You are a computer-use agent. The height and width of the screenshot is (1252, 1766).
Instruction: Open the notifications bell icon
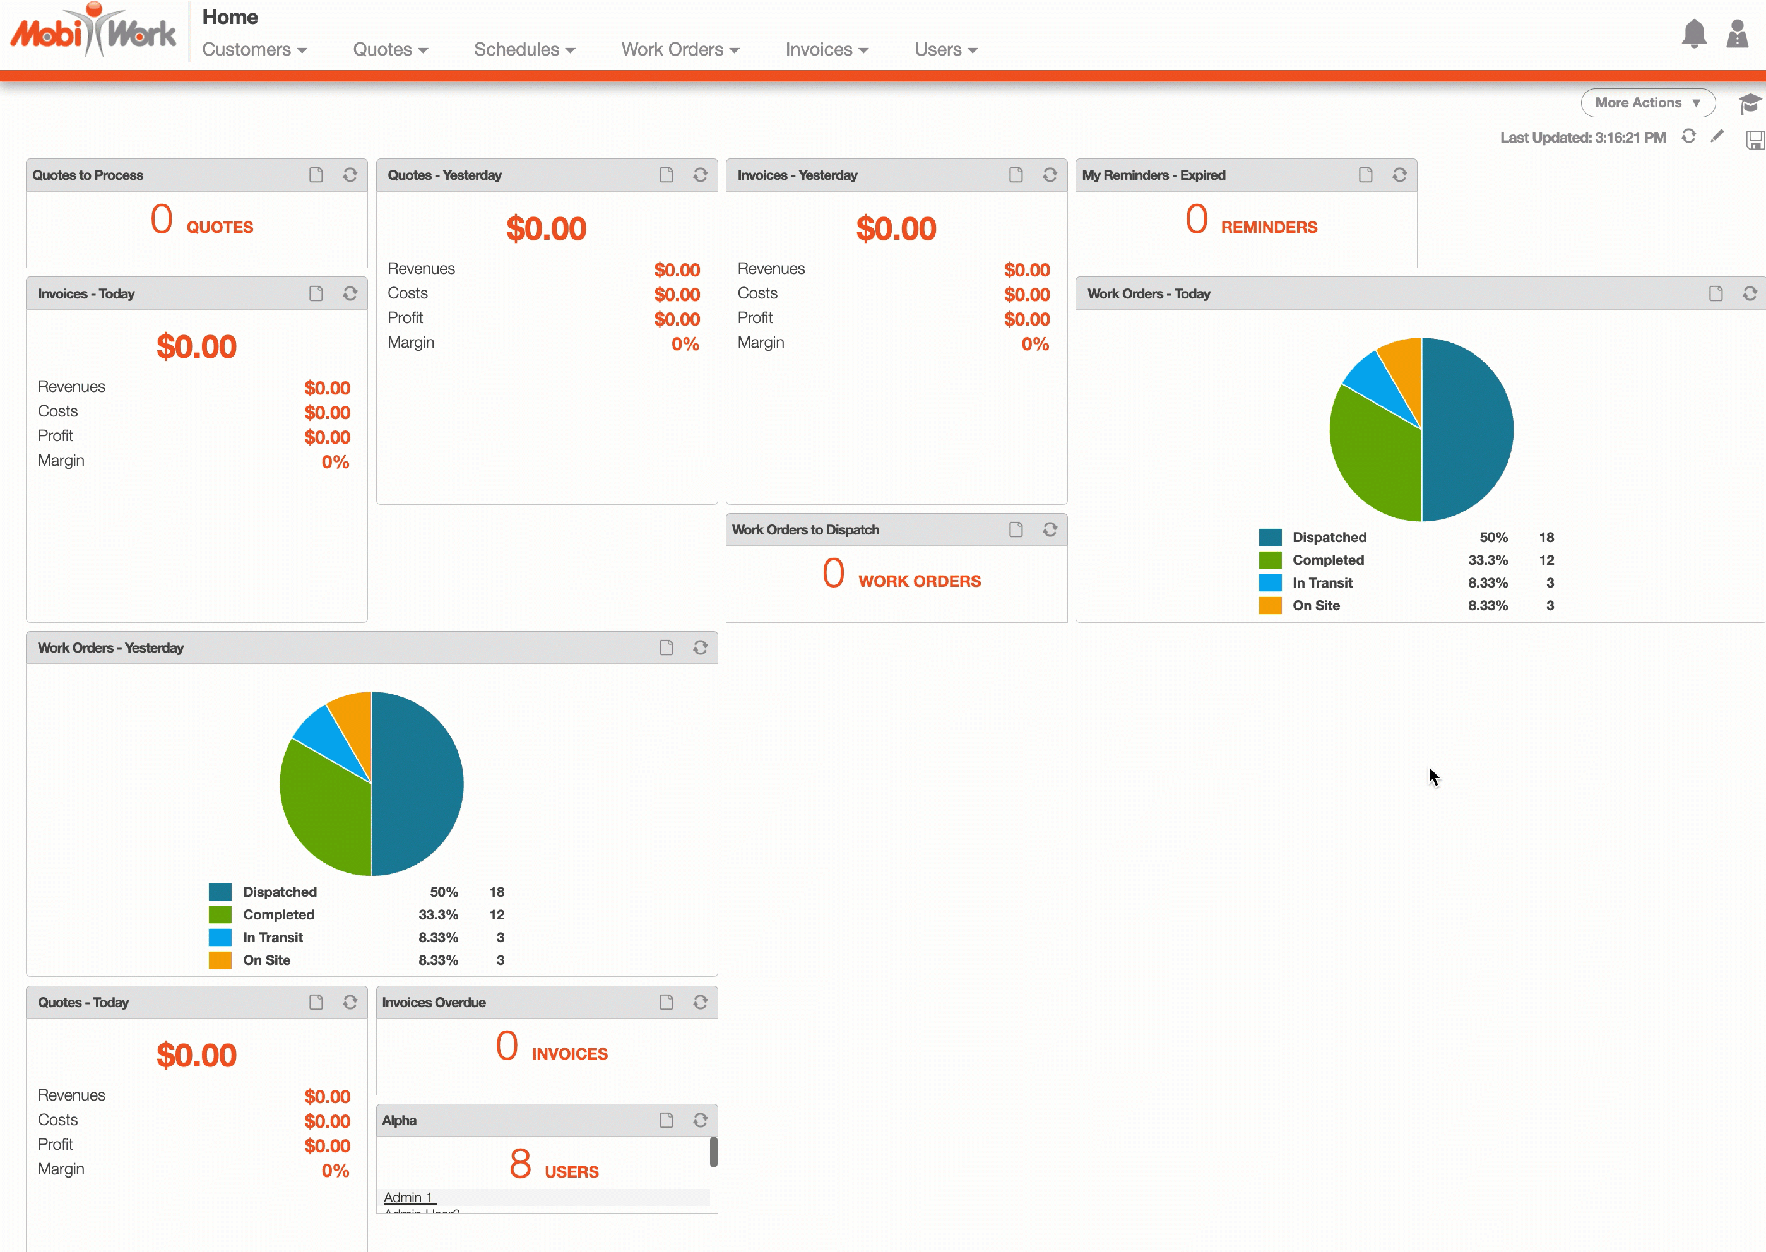click(x=1693, y=34)
